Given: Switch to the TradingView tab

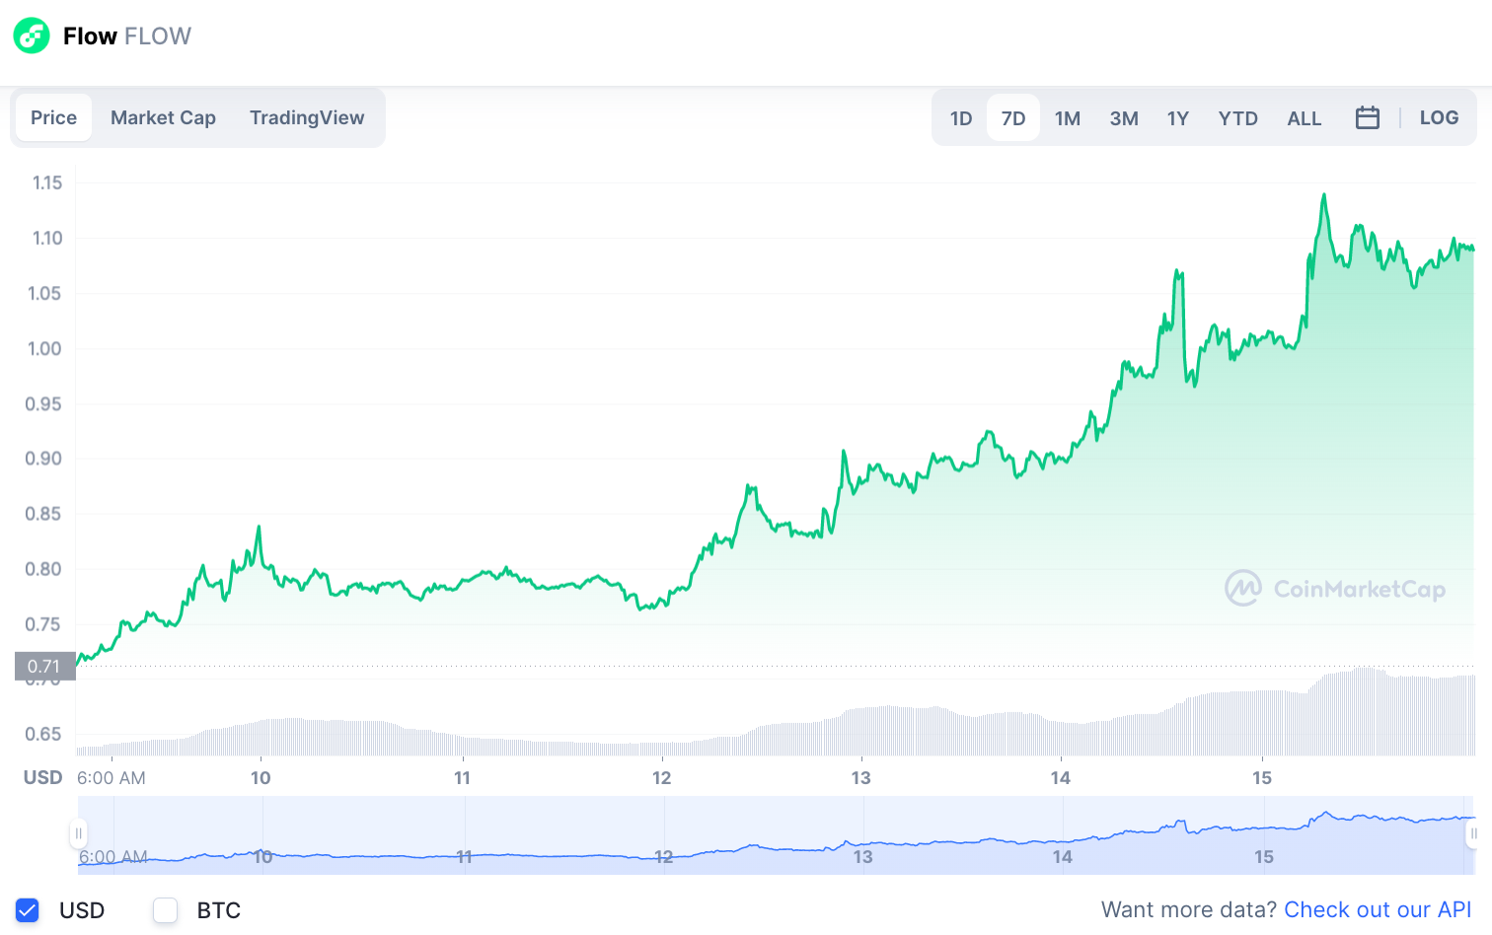Looking at the screenshot, I should pyautogui.click(x=307, y=117).
